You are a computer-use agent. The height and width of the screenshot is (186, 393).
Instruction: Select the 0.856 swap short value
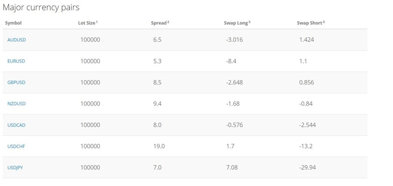[307, 82]
